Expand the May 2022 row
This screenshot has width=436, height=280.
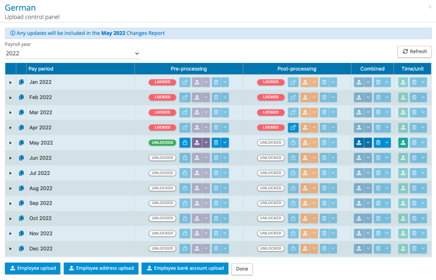coord(10,143)
